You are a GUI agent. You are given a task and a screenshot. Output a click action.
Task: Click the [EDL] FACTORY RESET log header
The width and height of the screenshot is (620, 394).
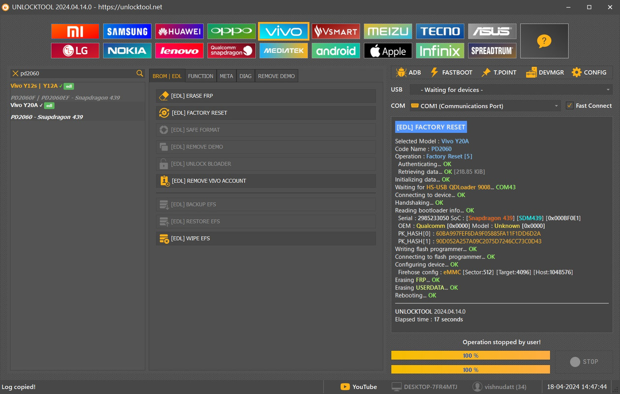tap(431, 127)
